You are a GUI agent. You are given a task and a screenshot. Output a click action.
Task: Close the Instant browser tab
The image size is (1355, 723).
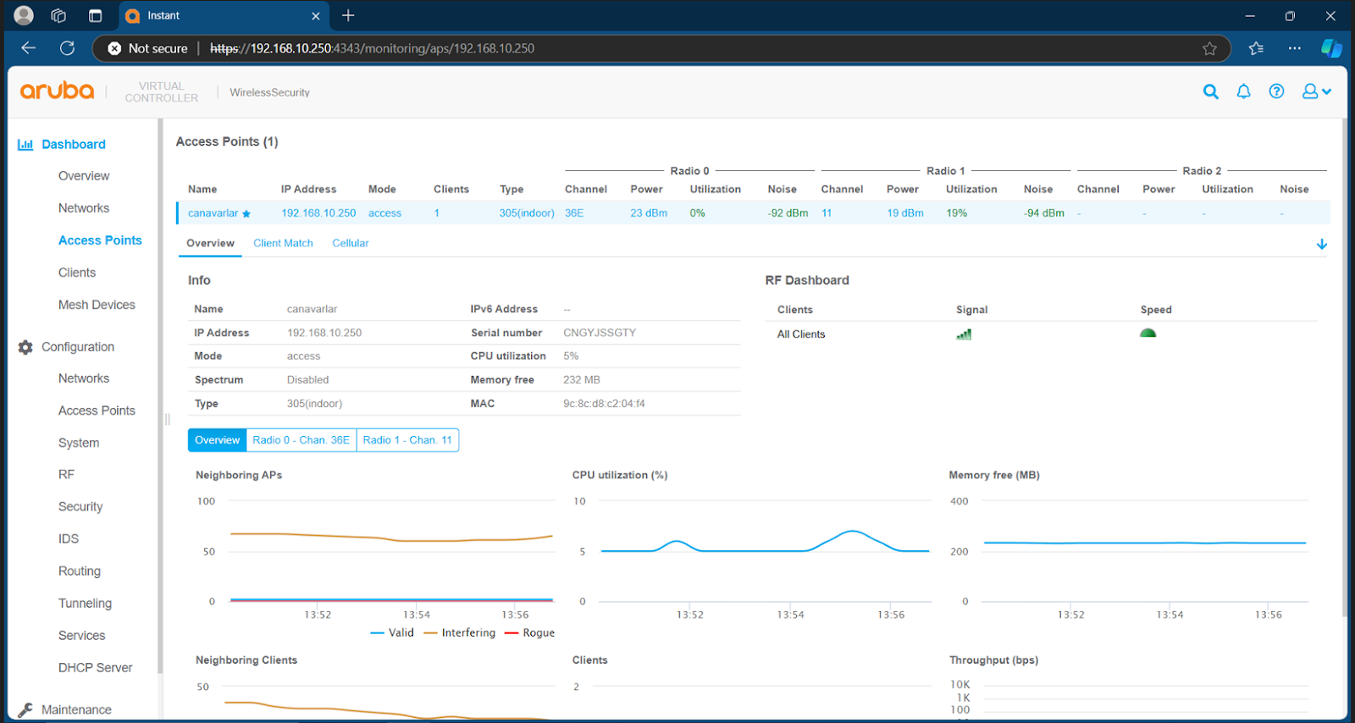pos(315,16)
